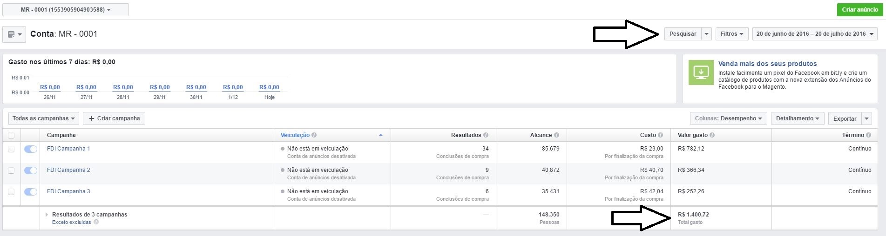Open the Exportar options arrow
Image resolution: width=886 pixels, height=236 pixels.
pos(866,118)
